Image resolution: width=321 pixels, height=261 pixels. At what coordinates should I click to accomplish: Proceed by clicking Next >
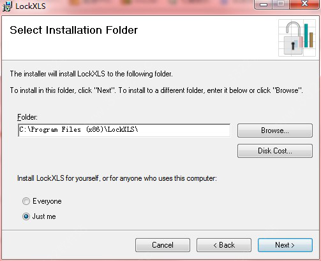pyautogui.click(x=285, y=245)
